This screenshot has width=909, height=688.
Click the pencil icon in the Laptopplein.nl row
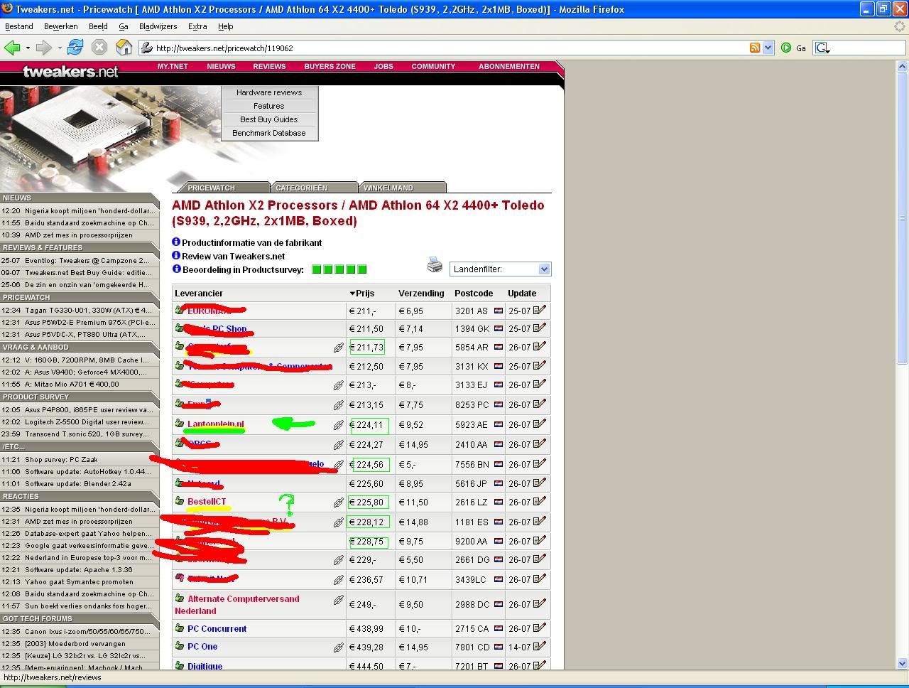540,424
